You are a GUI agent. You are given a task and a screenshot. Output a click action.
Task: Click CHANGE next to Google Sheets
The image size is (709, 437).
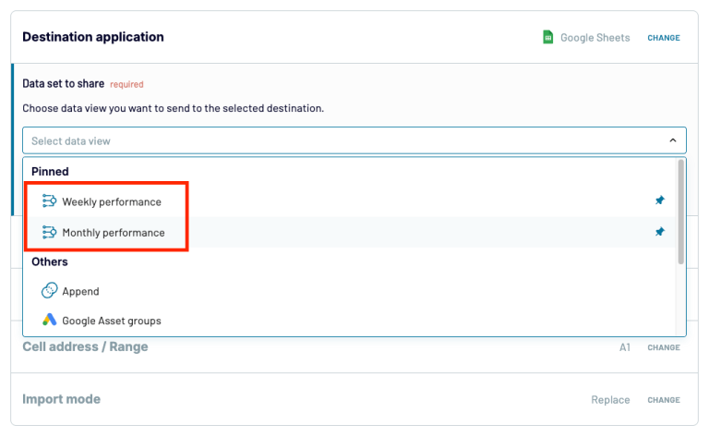tap(664, 38)
